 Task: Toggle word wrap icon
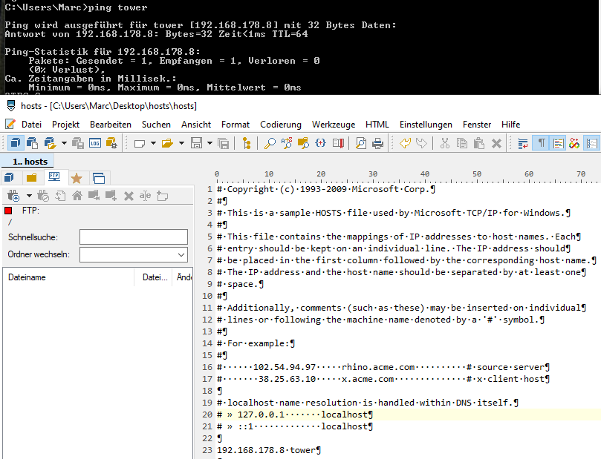(x=523, y=143)
